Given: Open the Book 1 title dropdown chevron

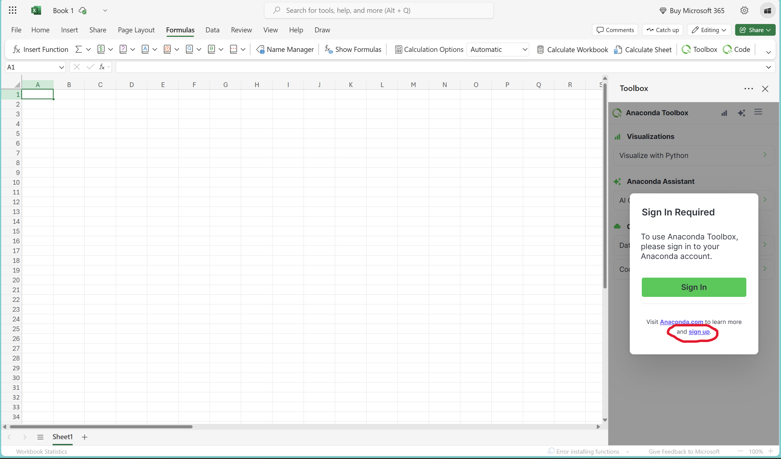Looking at the screenshot, I should [x=105, y=11].
